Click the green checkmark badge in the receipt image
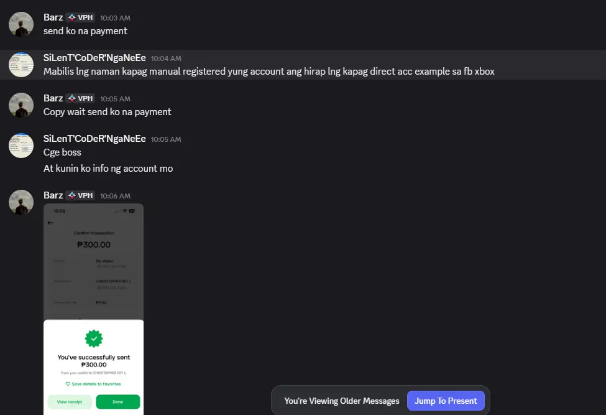This screenshot has width=606, height=415. 94,339
